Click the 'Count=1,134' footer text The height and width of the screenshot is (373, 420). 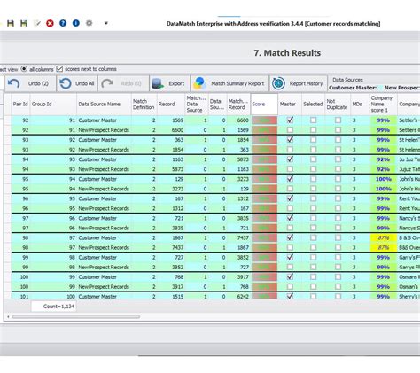(58, 307)
